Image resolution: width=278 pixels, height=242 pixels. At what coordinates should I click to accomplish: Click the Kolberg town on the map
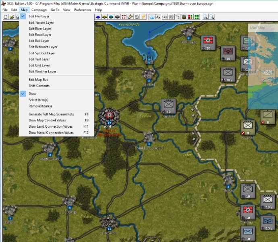(x=189, y=33)
